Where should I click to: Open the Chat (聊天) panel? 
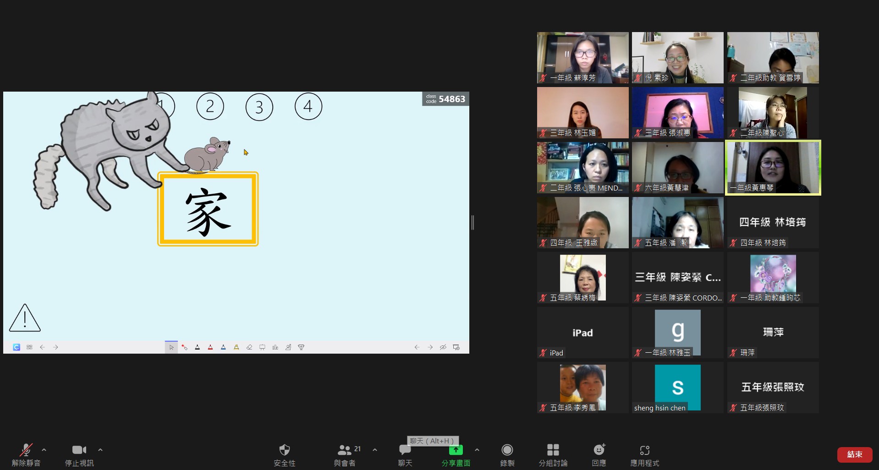tap(405, 451)
